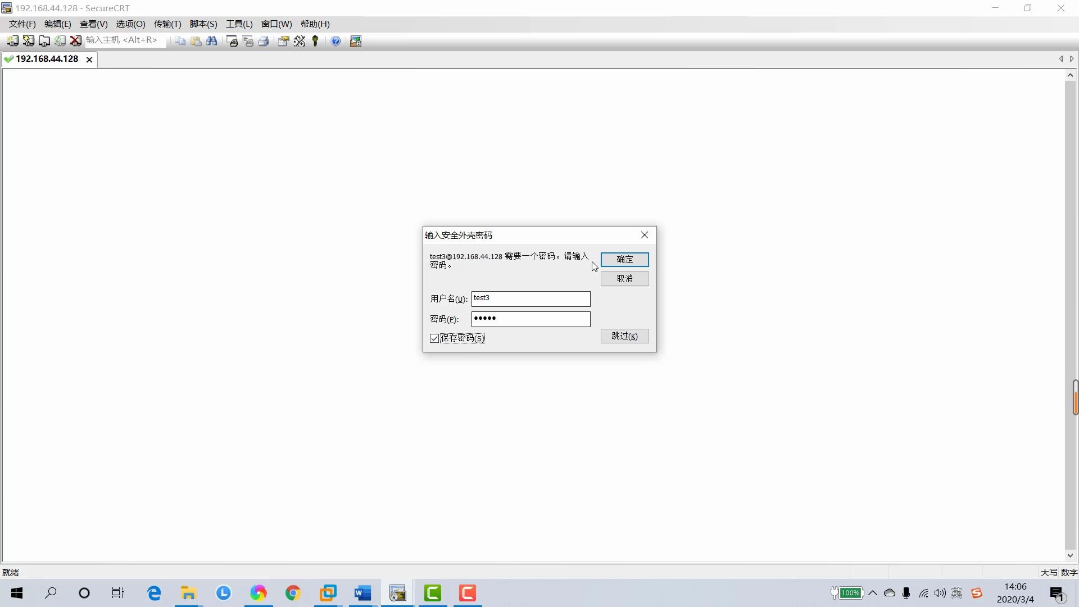
Task: Click the microphone tray icon
Action: [906, 593]
